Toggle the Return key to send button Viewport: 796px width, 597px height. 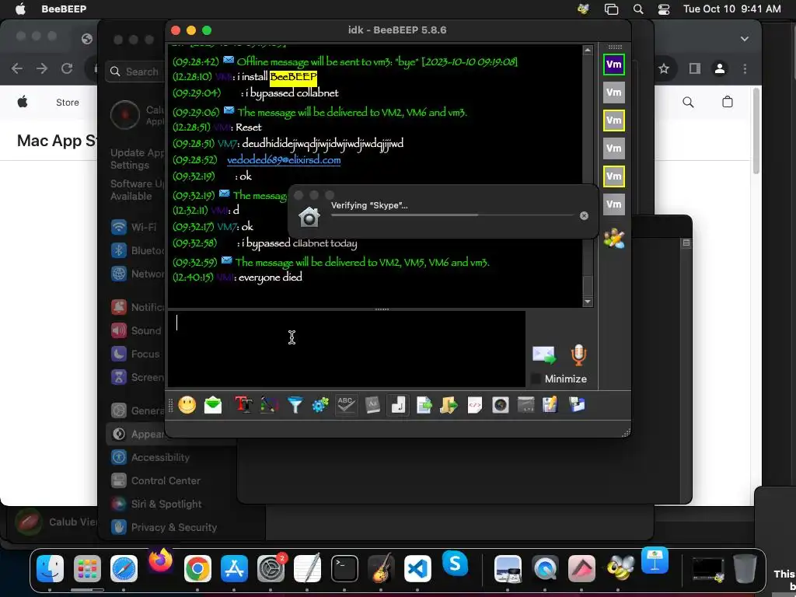click(x=398, y=404)
